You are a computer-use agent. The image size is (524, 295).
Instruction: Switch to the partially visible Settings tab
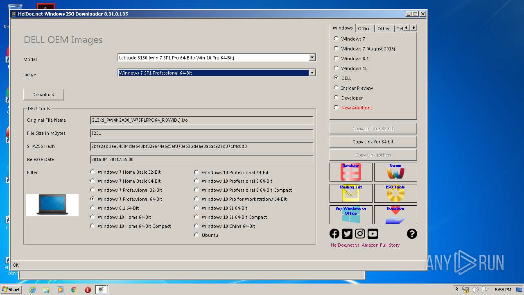tap(399, 29)
